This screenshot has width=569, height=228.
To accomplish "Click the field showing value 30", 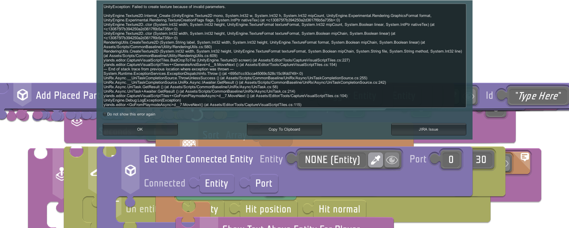I will click(481, 160).
